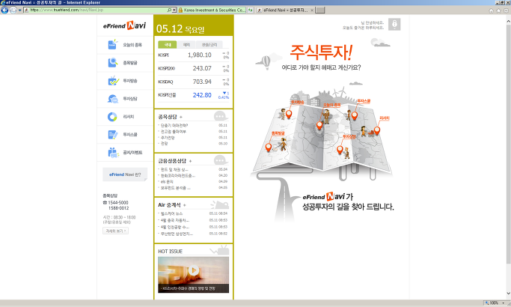
Task: Click the speech bubble icon beside 금융상품상담
Action: click(221, 160)
